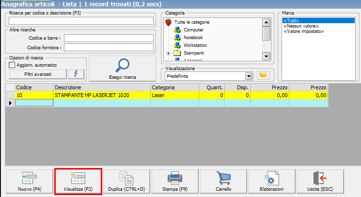The width and height of the screenshot is (361, 197).
Task: Select the STAMPANTE HP LASERJET 1020 cell
Action: [x=102, y=95]
